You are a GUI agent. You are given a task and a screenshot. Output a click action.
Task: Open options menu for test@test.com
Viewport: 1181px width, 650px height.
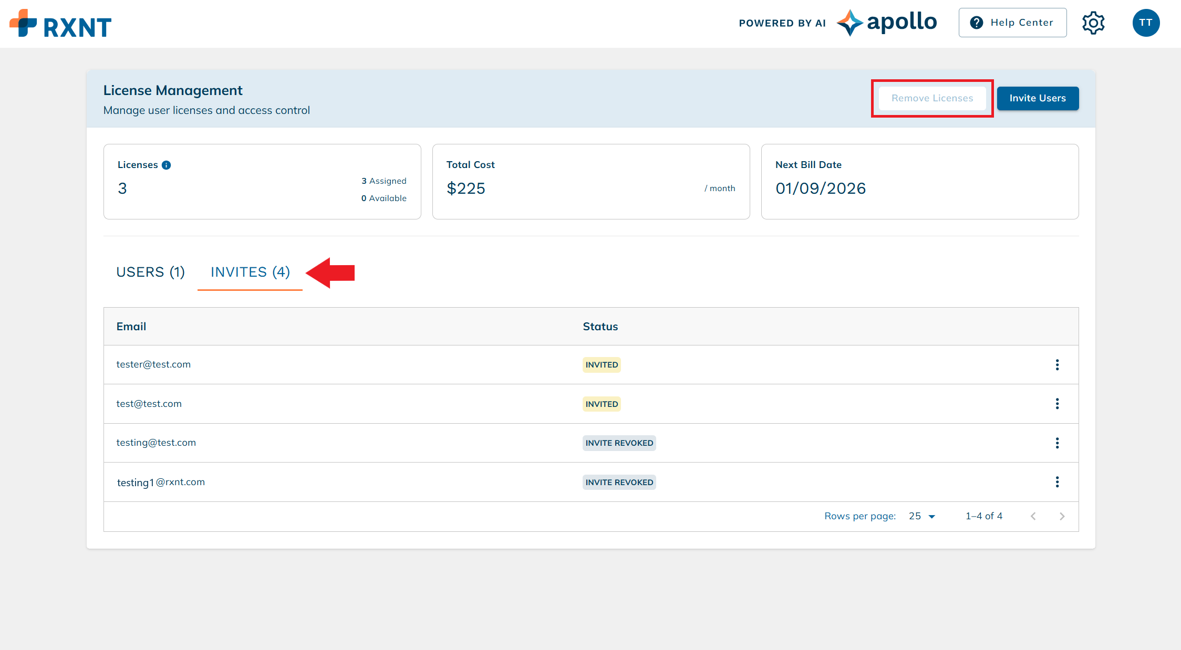(x=1057, y=404)
